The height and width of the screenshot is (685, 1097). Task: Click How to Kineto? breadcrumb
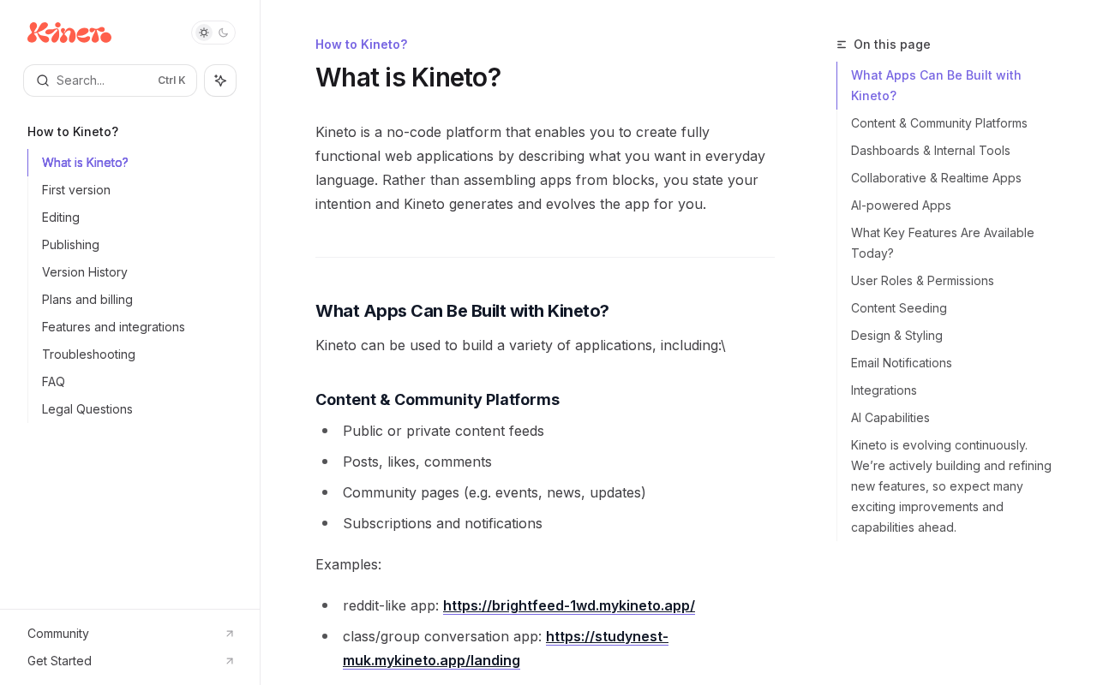coord(361,45)
